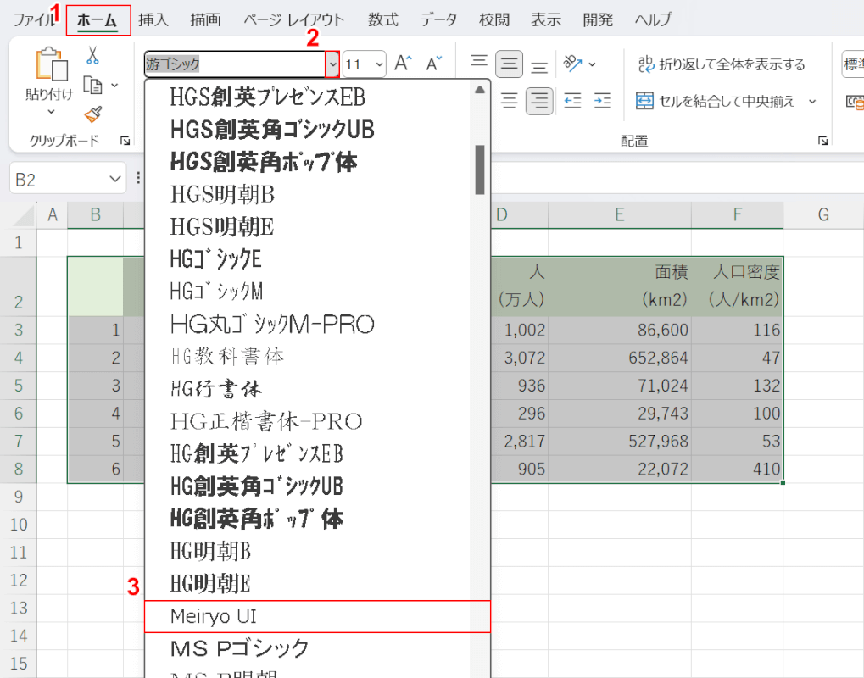Image resolution: width=864 pixels, height=678 pixels.
Task: Switch to the データ ribbon tab
Action: [439, 19]
